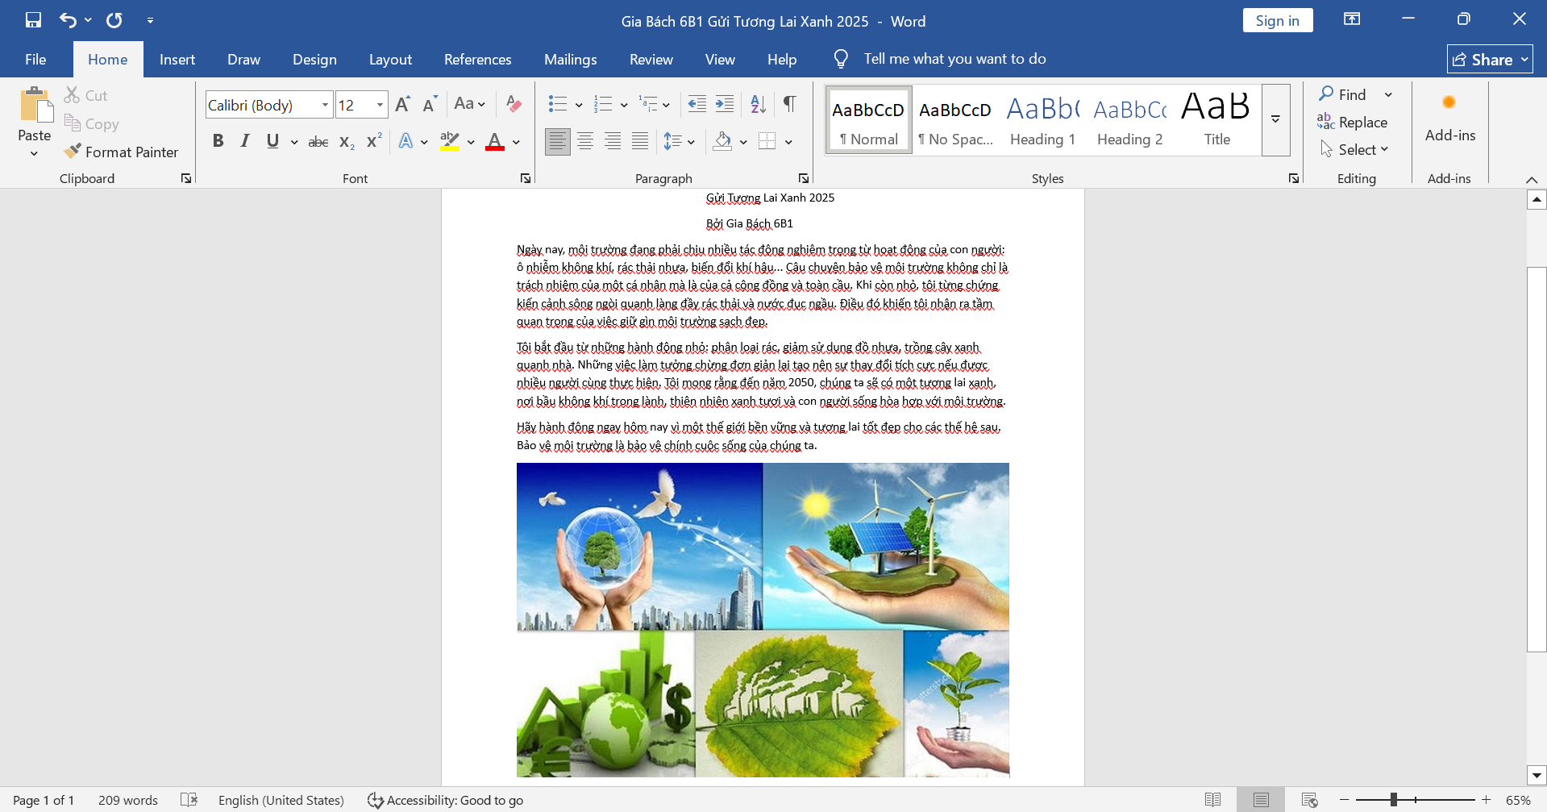Screen dimensions: 1547x812
Task: Toggle Bold formatting
Action: pos(218,141)
